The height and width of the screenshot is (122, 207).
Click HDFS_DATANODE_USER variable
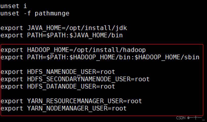62,87
